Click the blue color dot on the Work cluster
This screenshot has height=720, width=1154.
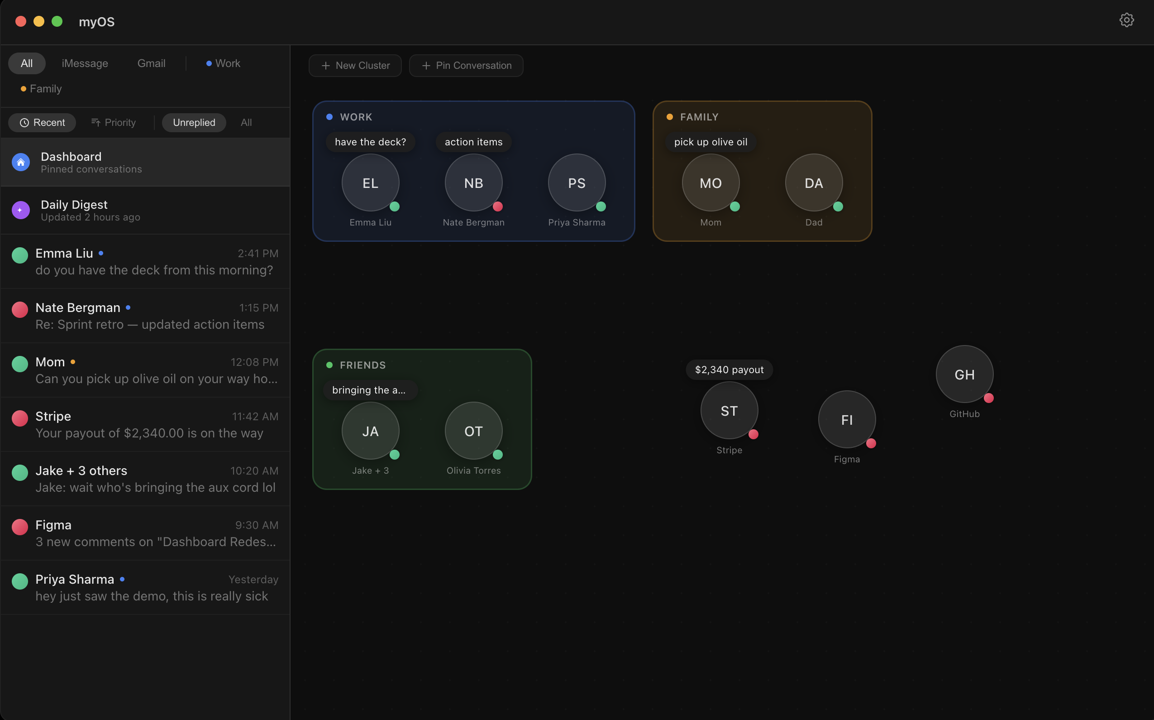tap(329, 117)
